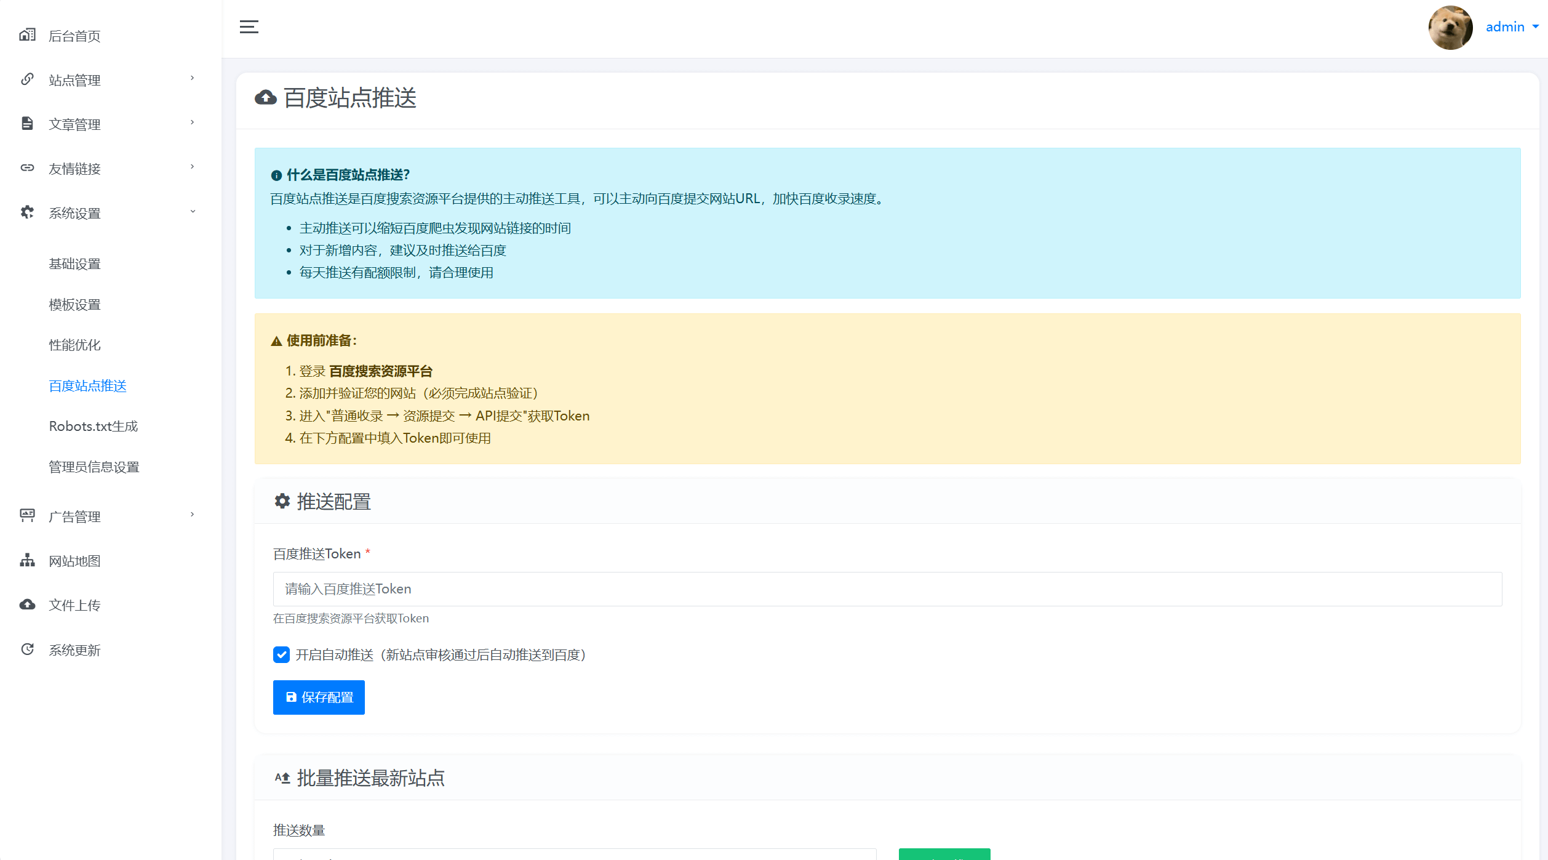Click the 站点管理 link icon
The height and width of the screenshot is (860, 1548).
click(27, 79)
